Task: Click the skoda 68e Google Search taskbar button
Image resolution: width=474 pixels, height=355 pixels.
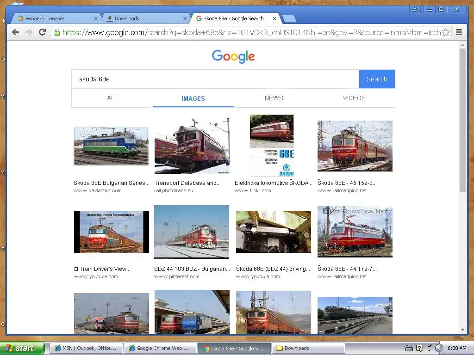Action: point(234,349)
